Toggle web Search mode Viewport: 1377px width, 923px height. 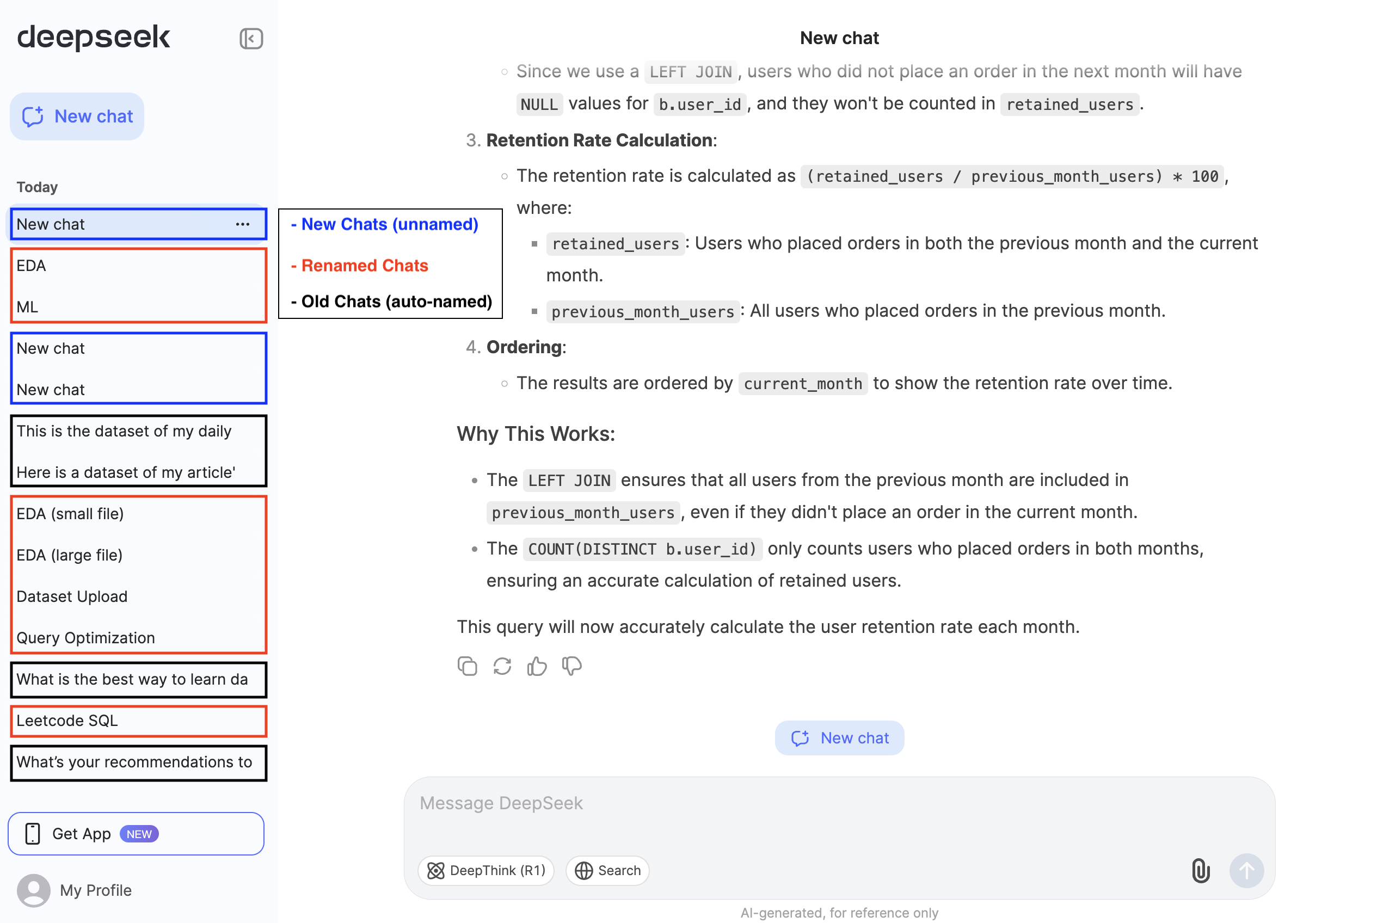coord(607,871)
